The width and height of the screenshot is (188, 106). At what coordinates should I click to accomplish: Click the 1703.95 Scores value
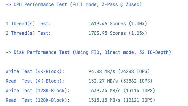pos(107,33)
